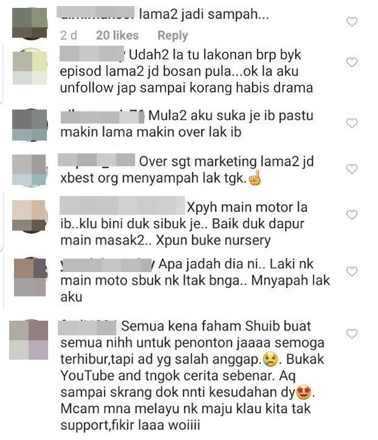Tap heart beside 'Apa jadah dia ni' comment
Screen dimensions: 378x440
352,271
